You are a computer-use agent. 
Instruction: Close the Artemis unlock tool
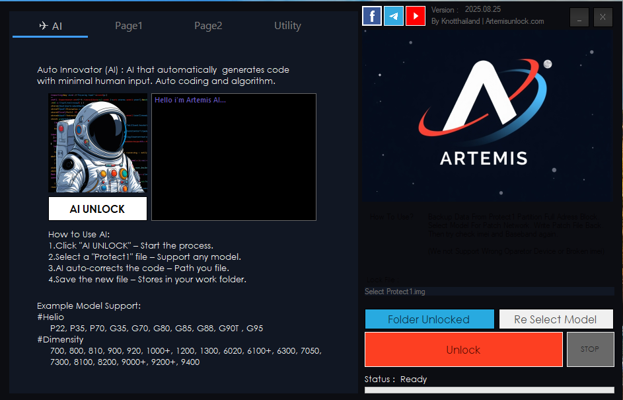603,18
